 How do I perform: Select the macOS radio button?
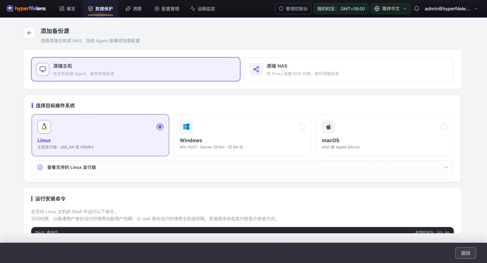[444, 127]
